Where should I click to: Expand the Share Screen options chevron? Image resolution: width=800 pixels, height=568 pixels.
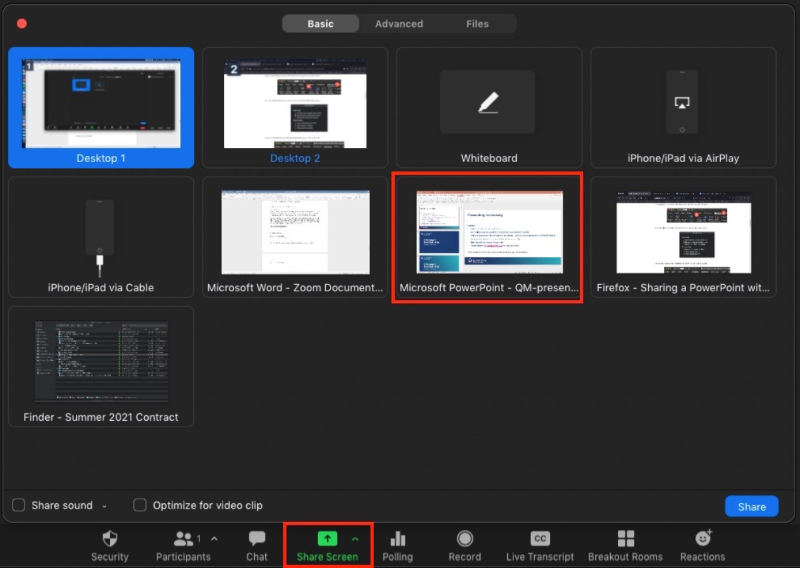(355, 539)
